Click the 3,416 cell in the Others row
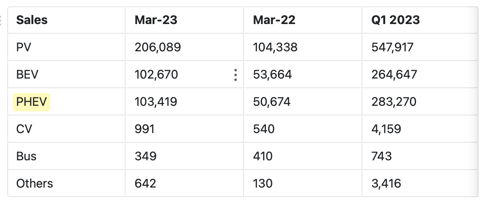Screen dimensions: 488x210 [x=420, y=184]
